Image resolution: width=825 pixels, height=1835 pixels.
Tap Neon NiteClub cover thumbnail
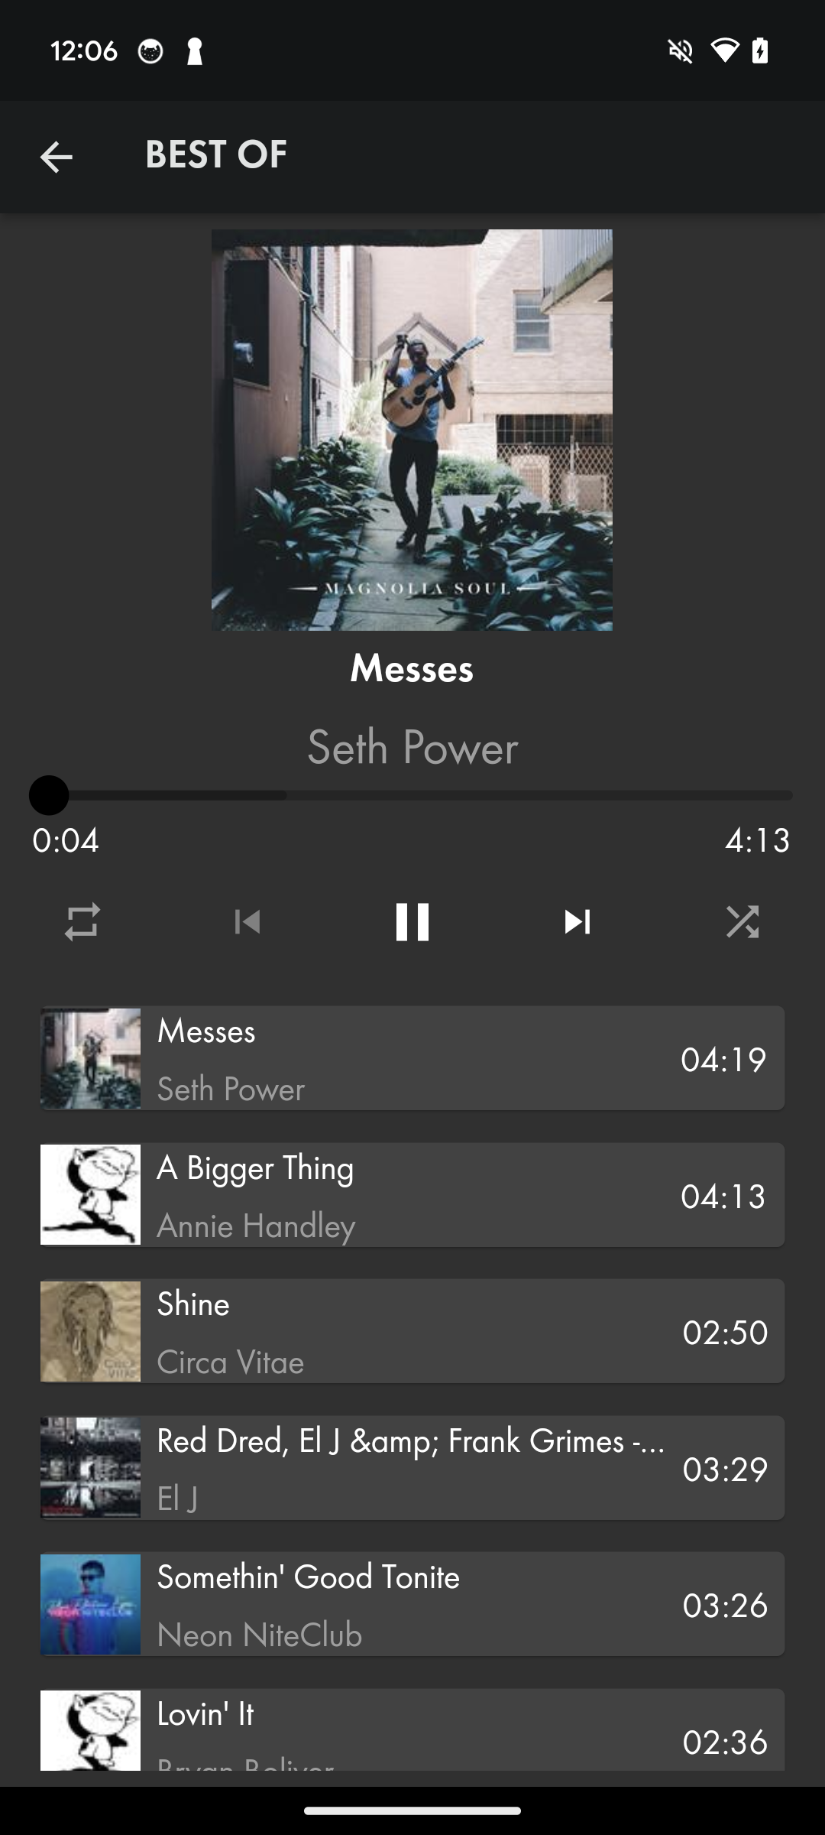pos(90,1604)
